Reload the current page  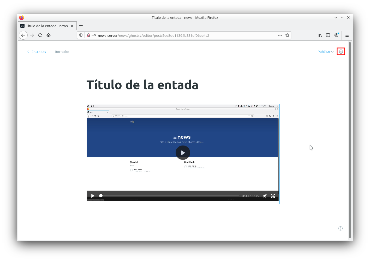[40, 35]
